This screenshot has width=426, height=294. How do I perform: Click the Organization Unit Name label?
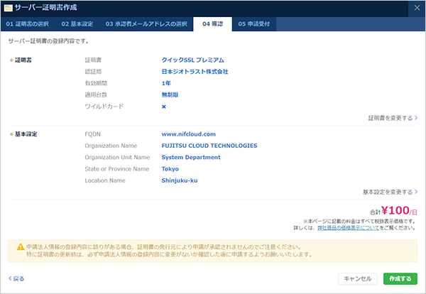coord(117,158)
